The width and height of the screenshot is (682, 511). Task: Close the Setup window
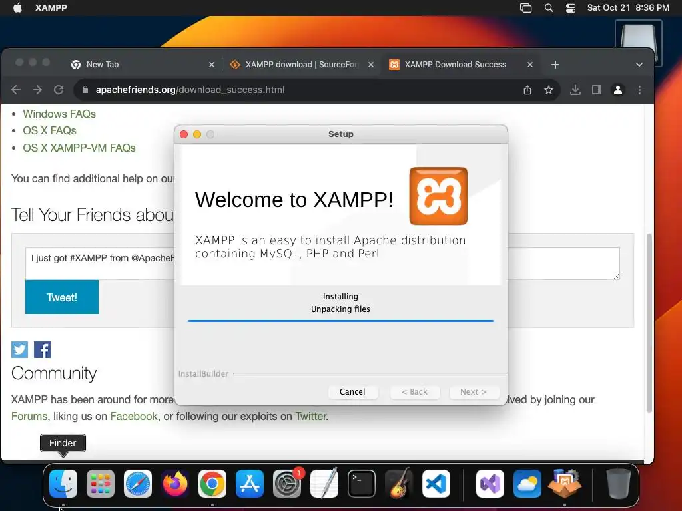(184, 134)
